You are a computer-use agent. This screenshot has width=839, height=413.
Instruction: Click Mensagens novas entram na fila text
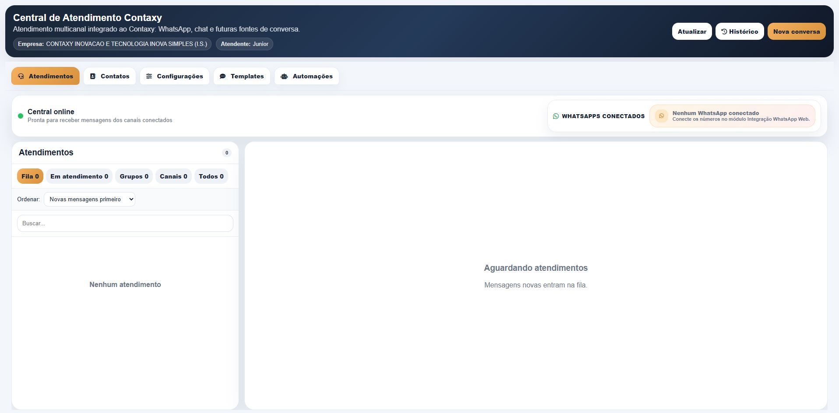point(536,285)
